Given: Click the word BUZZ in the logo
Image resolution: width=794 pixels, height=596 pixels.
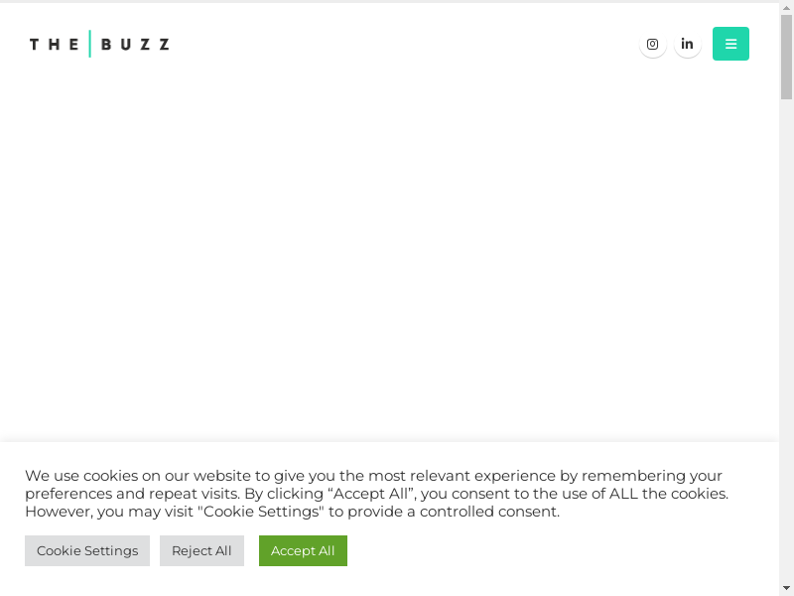Looking at the screenshot, I should tap(135, 44).
